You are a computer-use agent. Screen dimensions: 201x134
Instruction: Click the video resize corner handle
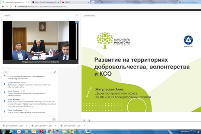click(x=79, y=67)
